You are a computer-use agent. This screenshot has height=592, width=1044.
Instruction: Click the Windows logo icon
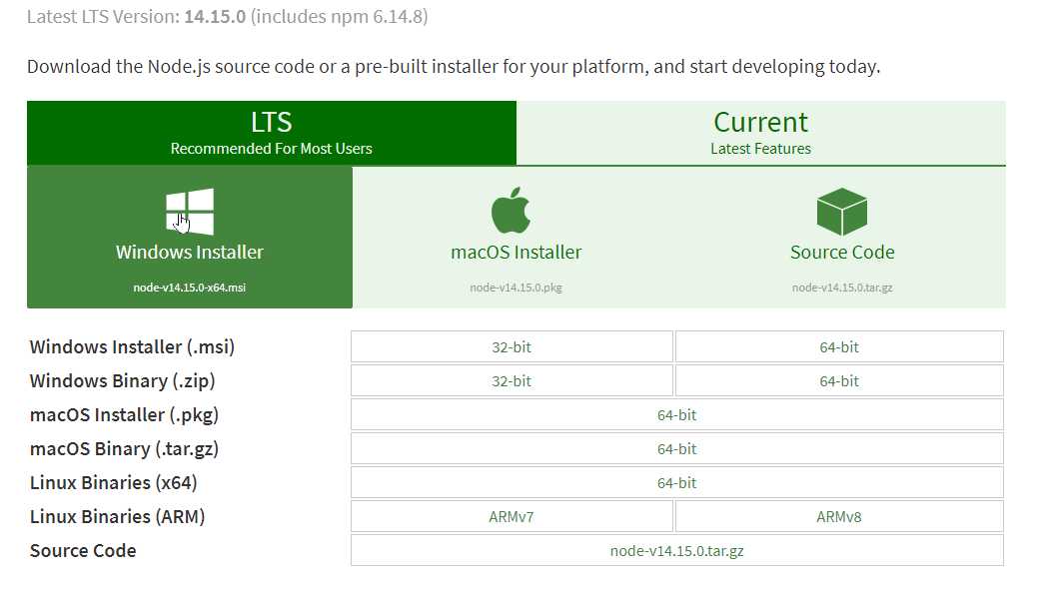(190, 212)
